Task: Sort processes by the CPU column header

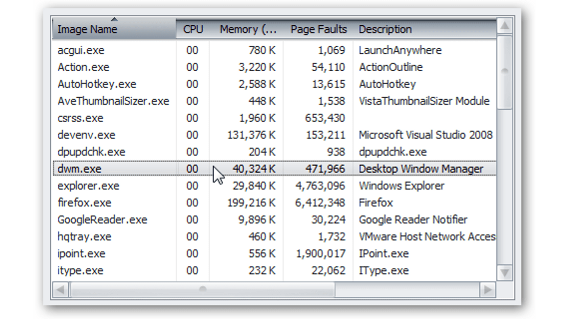Action: point(193,29)
